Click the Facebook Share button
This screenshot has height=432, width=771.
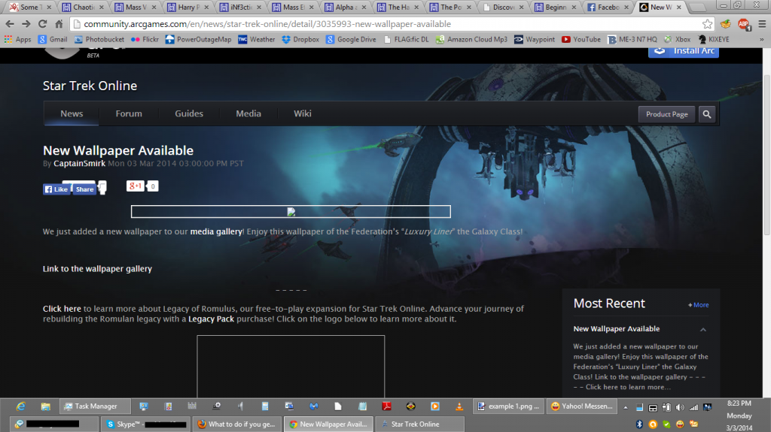(x=84, y=189)
